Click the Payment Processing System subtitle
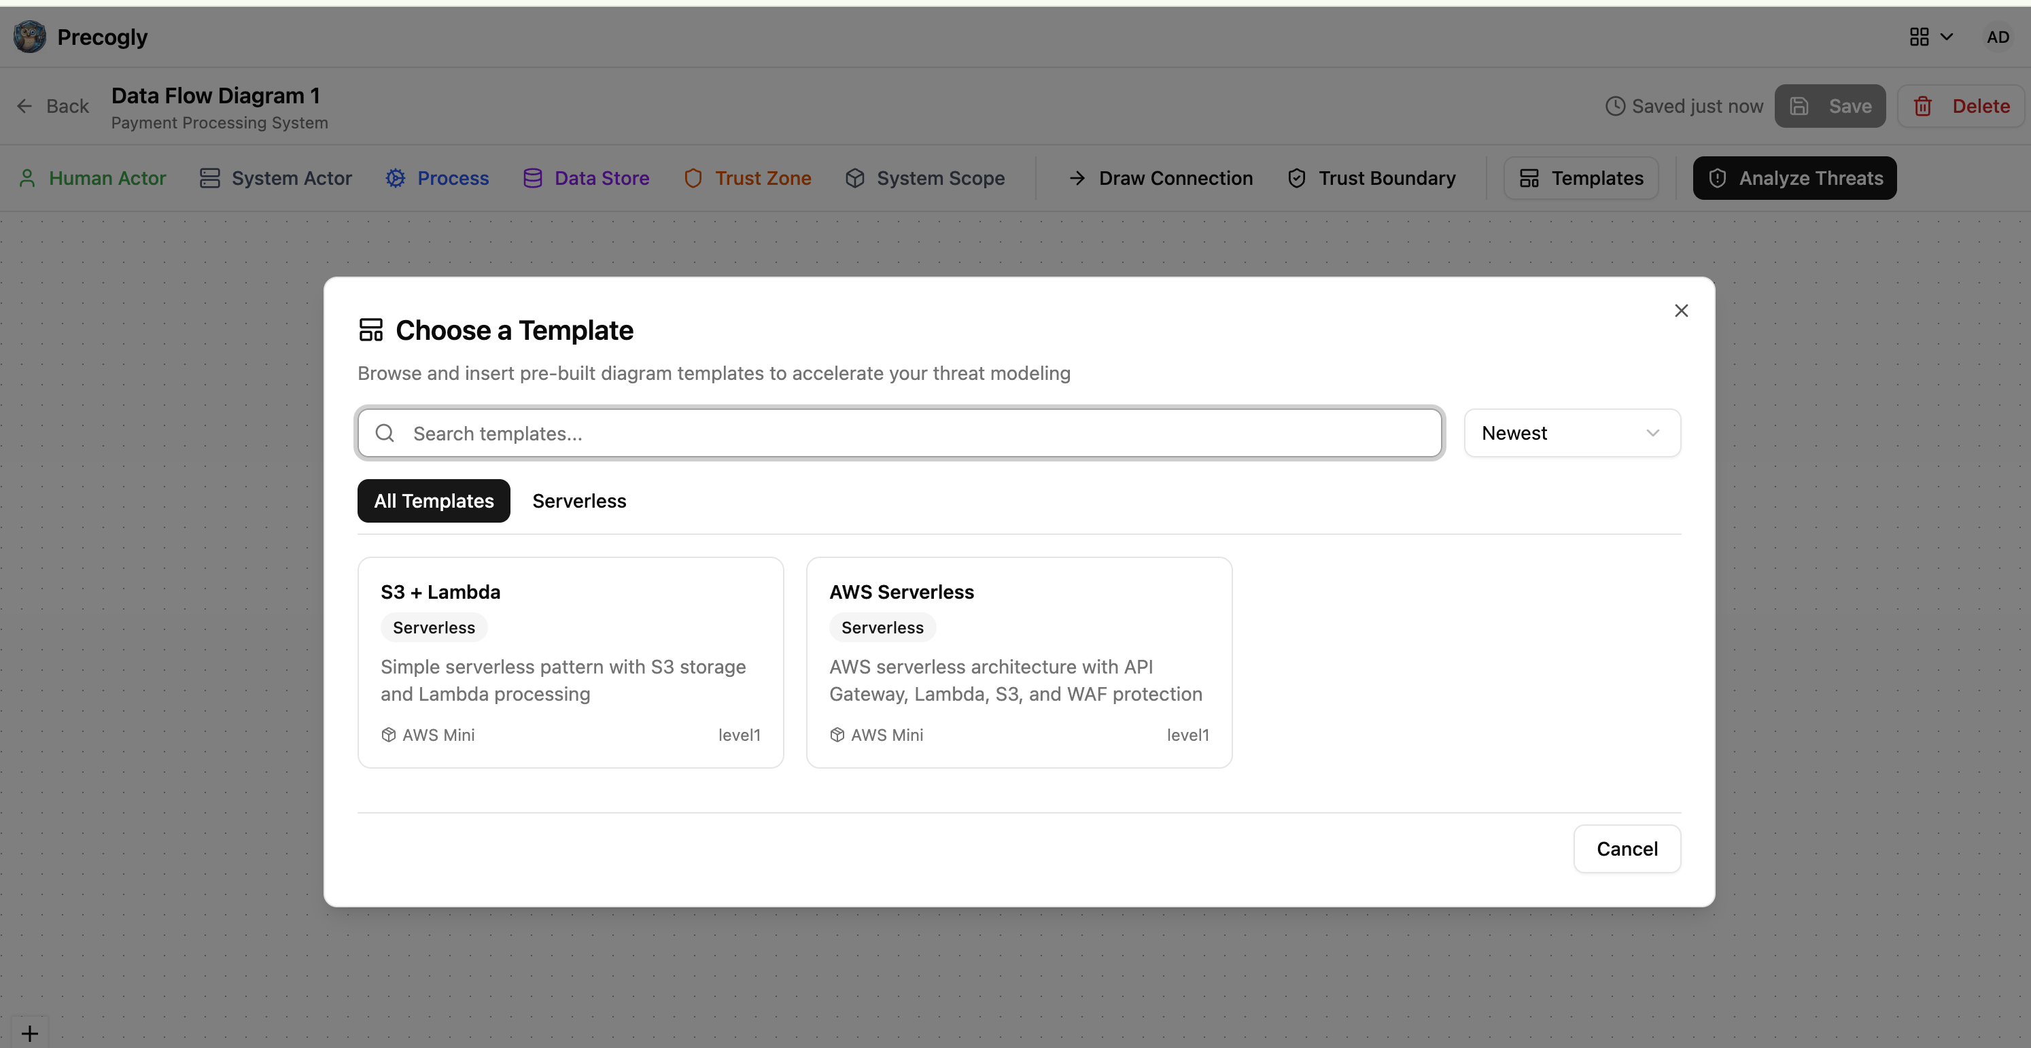 (219, 123)
